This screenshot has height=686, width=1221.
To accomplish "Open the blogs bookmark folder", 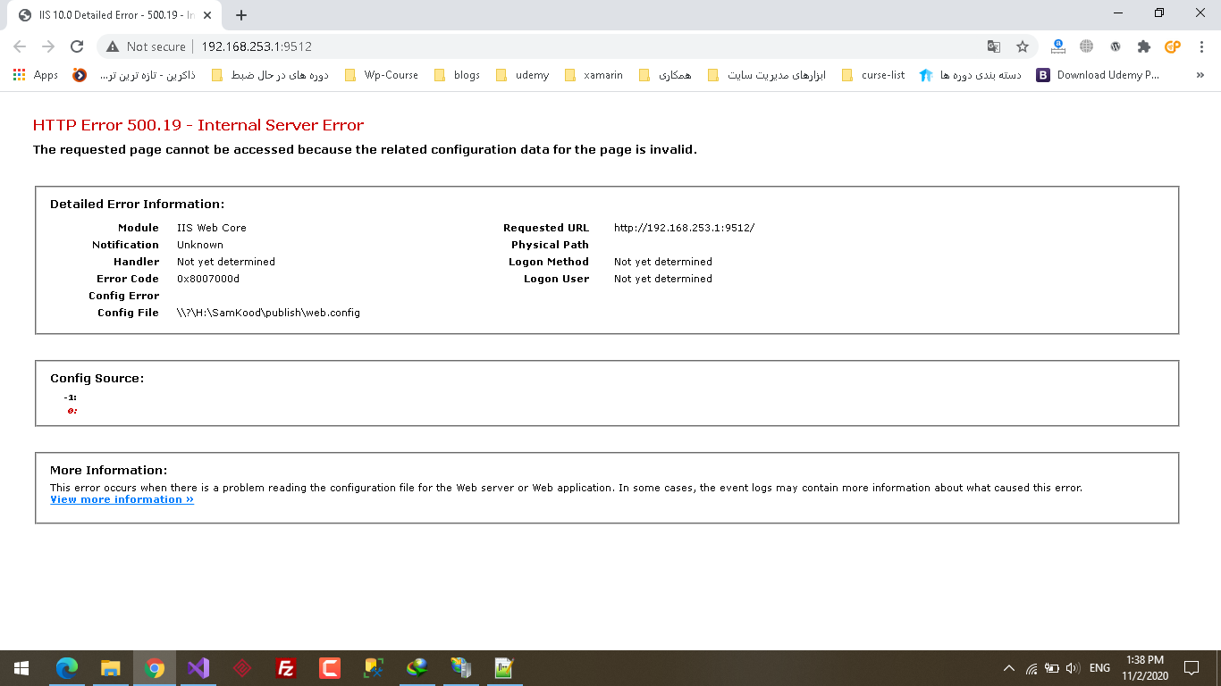I will pyautogui.click(x=457, y=75).
